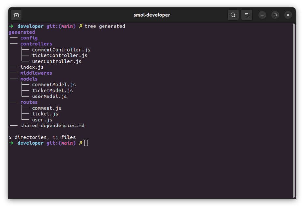Select commentController.js in the tree output

tap(61, 50)
